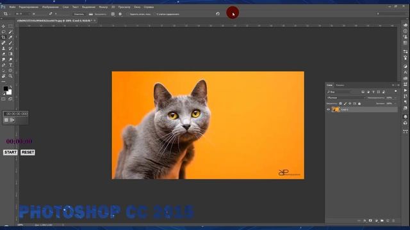
Task: Select the Ellipse shape tool
Action: (x=10, y=71)
